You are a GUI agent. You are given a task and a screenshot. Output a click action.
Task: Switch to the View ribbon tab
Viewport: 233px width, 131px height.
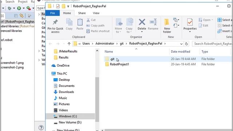point(96,13)
